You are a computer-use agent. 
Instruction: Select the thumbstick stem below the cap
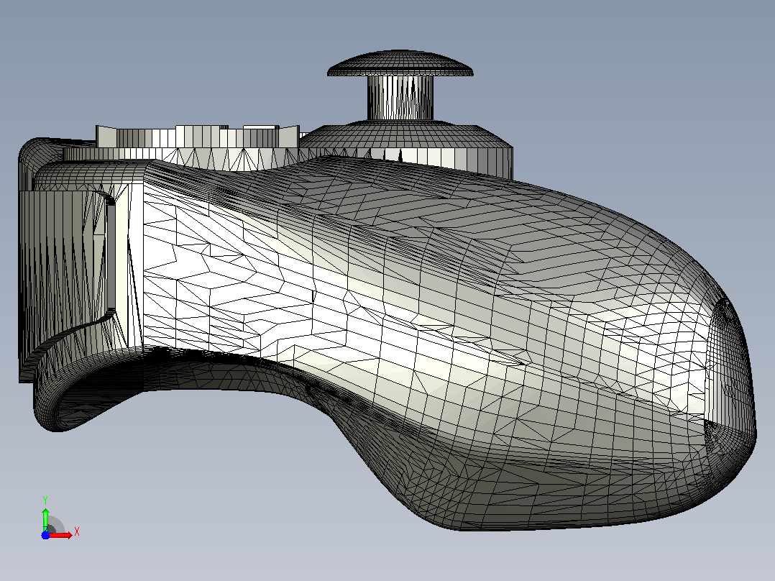click(400, 98)
